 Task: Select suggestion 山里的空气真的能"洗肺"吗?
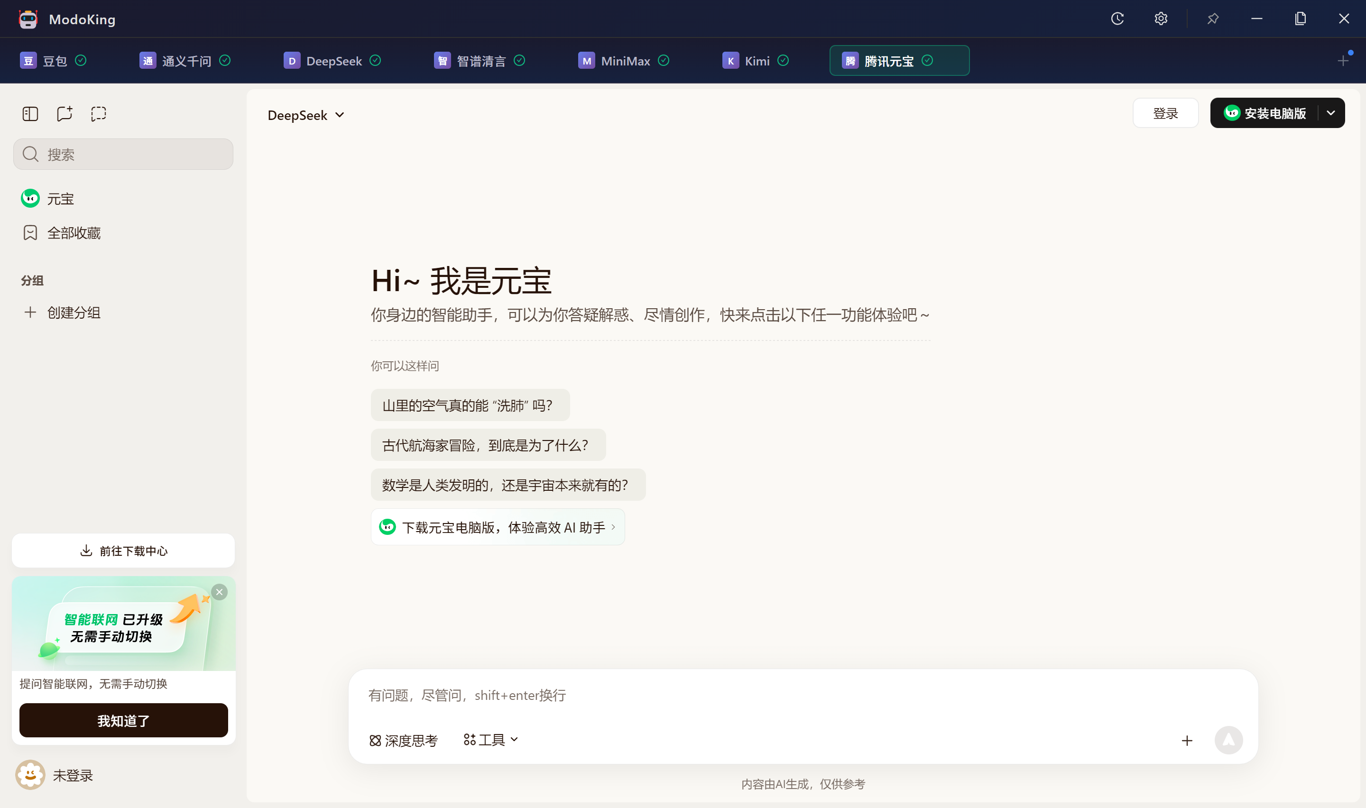pyautogui.click(x=470, y=405)
